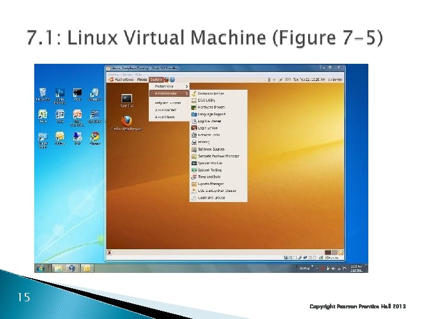Open Firefox Web Browser desktop icon
Screen dimensions: 425x319
tap(127, 123)
